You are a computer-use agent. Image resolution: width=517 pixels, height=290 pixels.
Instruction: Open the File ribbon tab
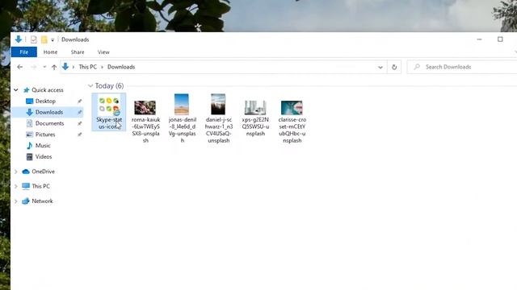tap(23, 52)
